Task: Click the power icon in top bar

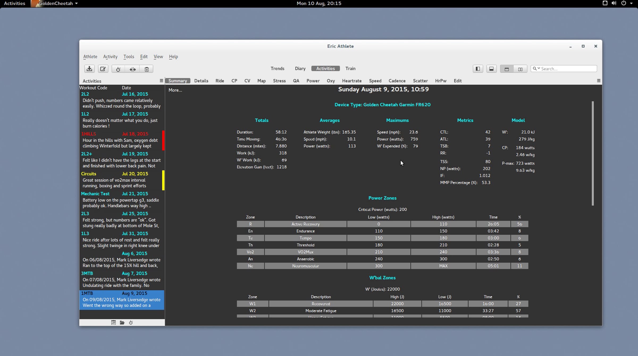Action: [x=624, y=3]
